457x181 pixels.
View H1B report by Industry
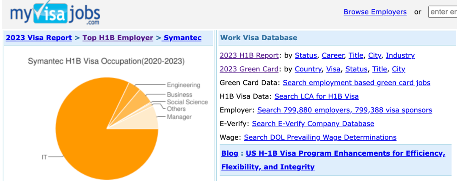click(400, 55)
